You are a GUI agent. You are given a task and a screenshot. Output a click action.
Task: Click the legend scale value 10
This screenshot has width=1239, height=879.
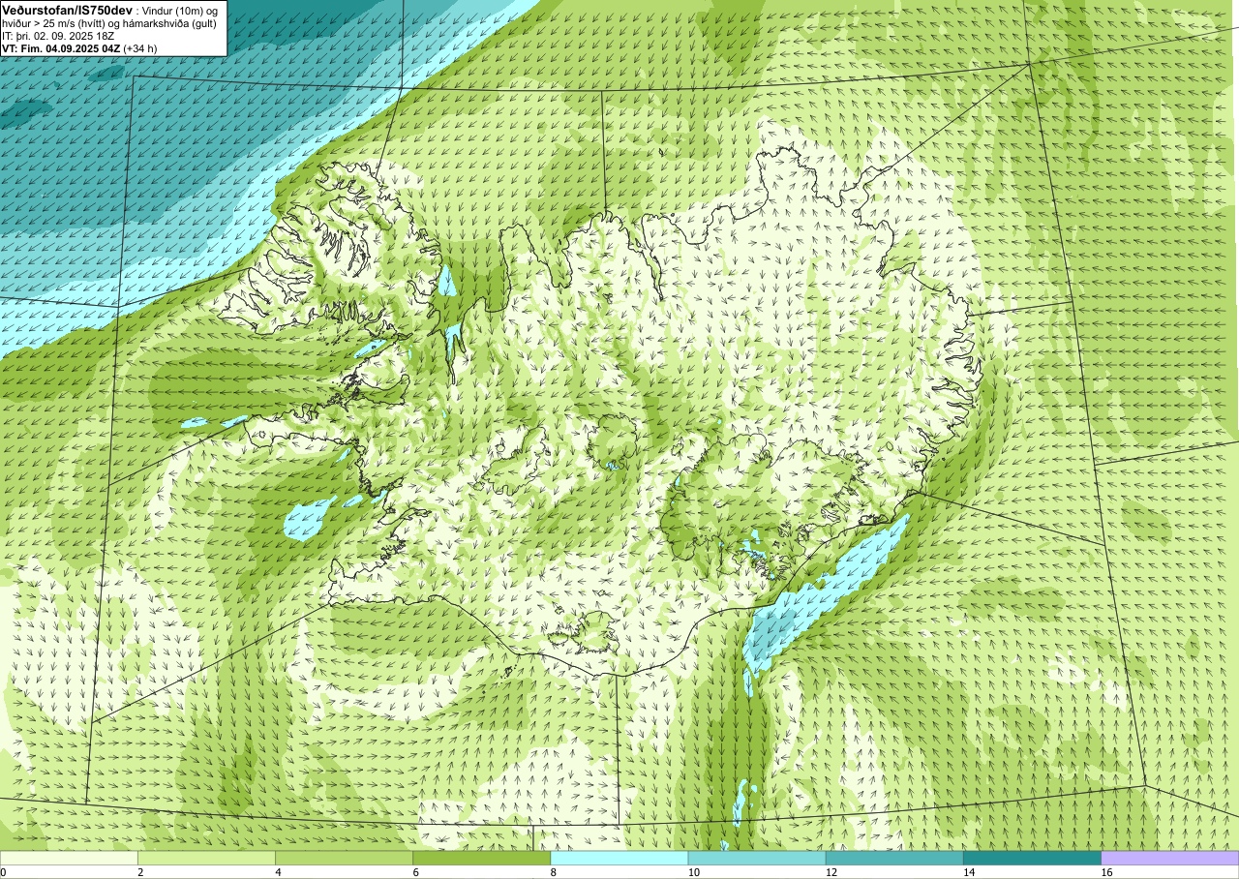[x=693, y=872]
